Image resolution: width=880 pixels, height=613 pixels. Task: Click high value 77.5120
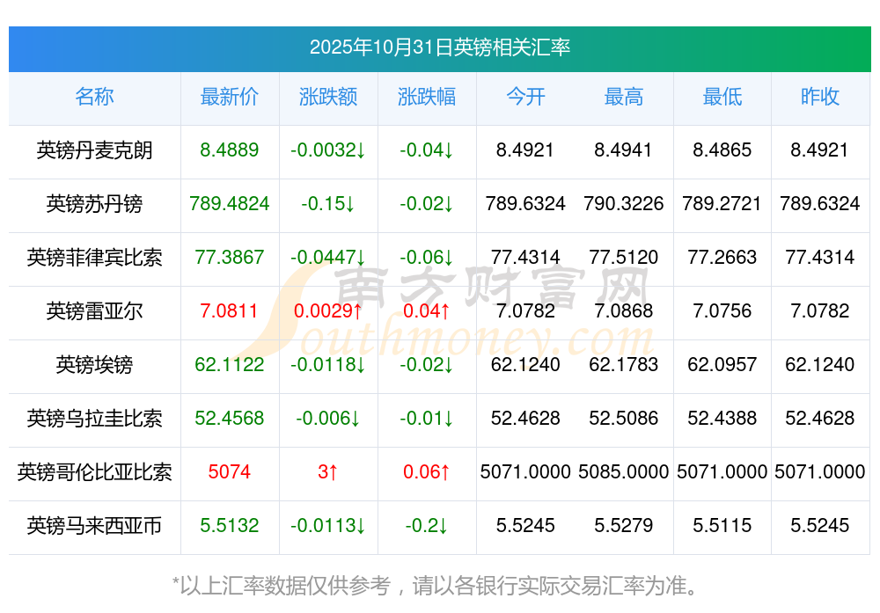tap(624, 258)
